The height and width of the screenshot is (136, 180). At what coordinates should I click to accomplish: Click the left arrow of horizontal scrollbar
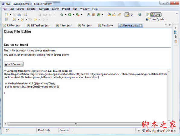pyautogui.click(x=5, y=124)
